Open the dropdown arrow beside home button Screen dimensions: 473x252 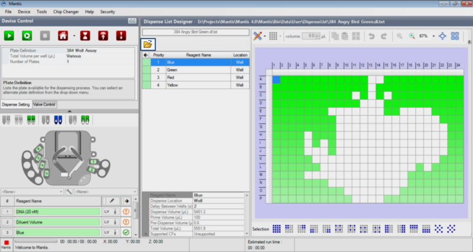point(74,36)
